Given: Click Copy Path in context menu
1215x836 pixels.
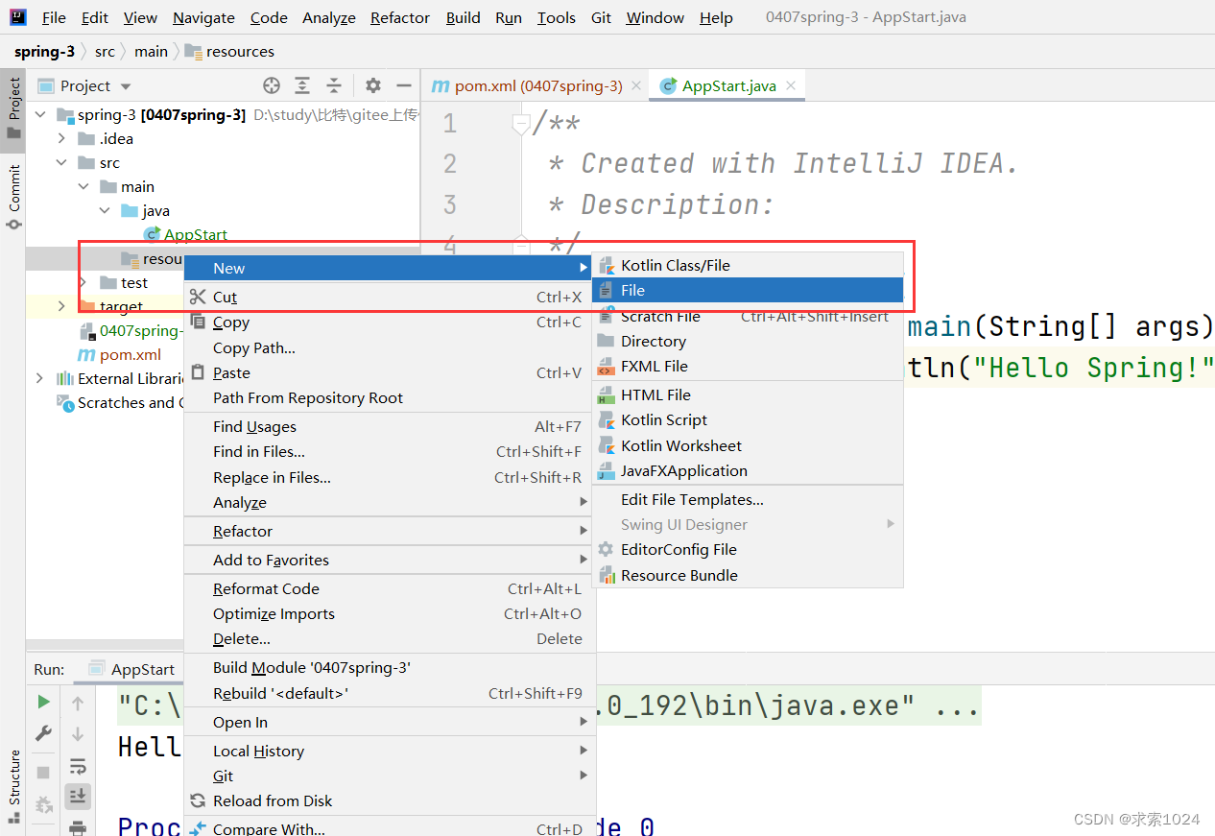Looking at the screenshot, I should pyautogui.click(x=390, y=347).
